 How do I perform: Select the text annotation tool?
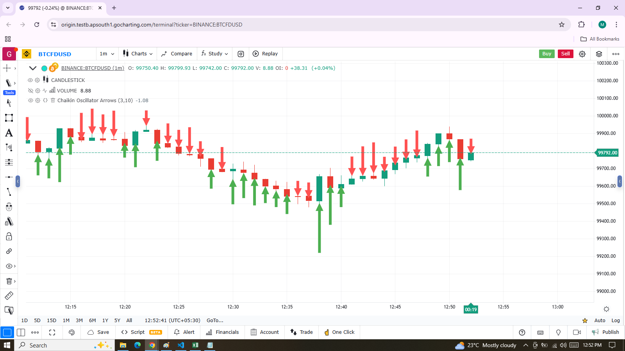(x=9, y=133)
